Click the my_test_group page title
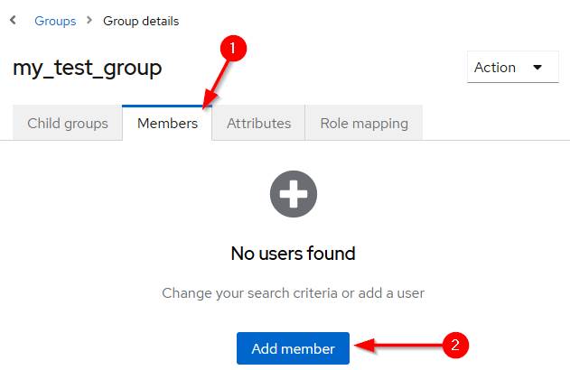This screenshot has width=570, height=370. tap(88, 68)
